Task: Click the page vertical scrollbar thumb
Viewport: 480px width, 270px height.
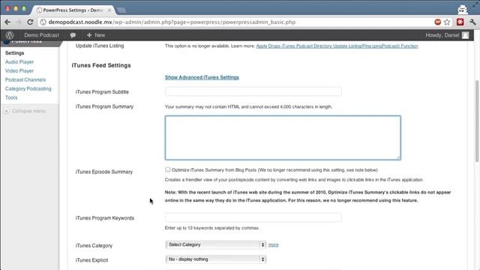Action: [477, 121]
